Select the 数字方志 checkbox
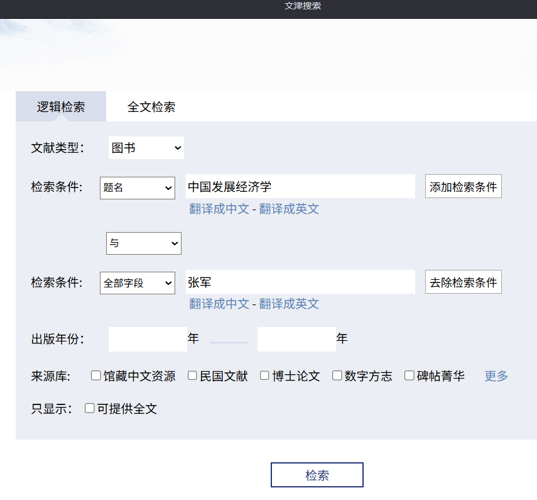Image resolution: width=537 pixels, height=500 pixels. [337, 375]
